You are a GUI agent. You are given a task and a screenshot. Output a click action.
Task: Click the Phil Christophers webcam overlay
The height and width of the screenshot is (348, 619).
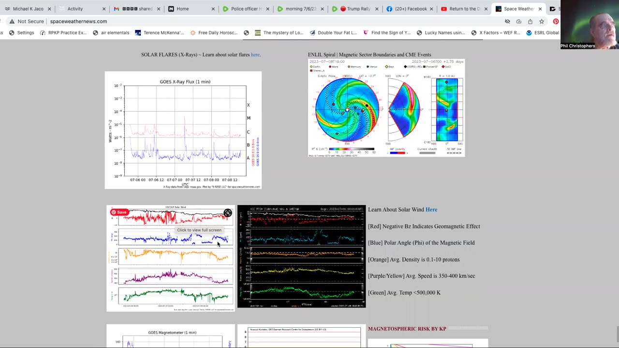(x=590, y=25)
